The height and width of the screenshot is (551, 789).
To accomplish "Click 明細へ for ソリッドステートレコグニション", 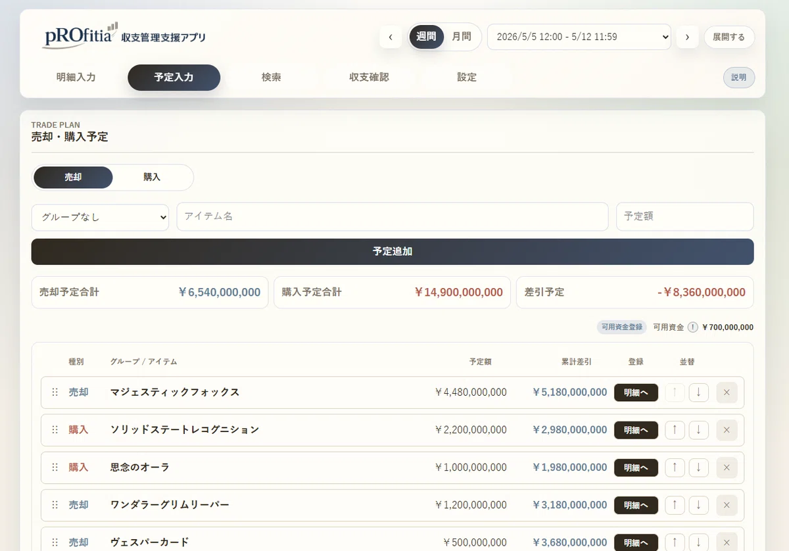I will tap(636, 430).
